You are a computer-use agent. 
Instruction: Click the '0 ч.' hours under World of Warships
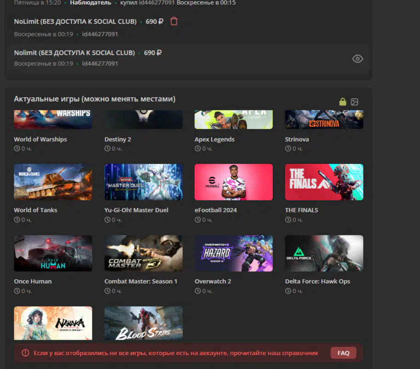27,148
